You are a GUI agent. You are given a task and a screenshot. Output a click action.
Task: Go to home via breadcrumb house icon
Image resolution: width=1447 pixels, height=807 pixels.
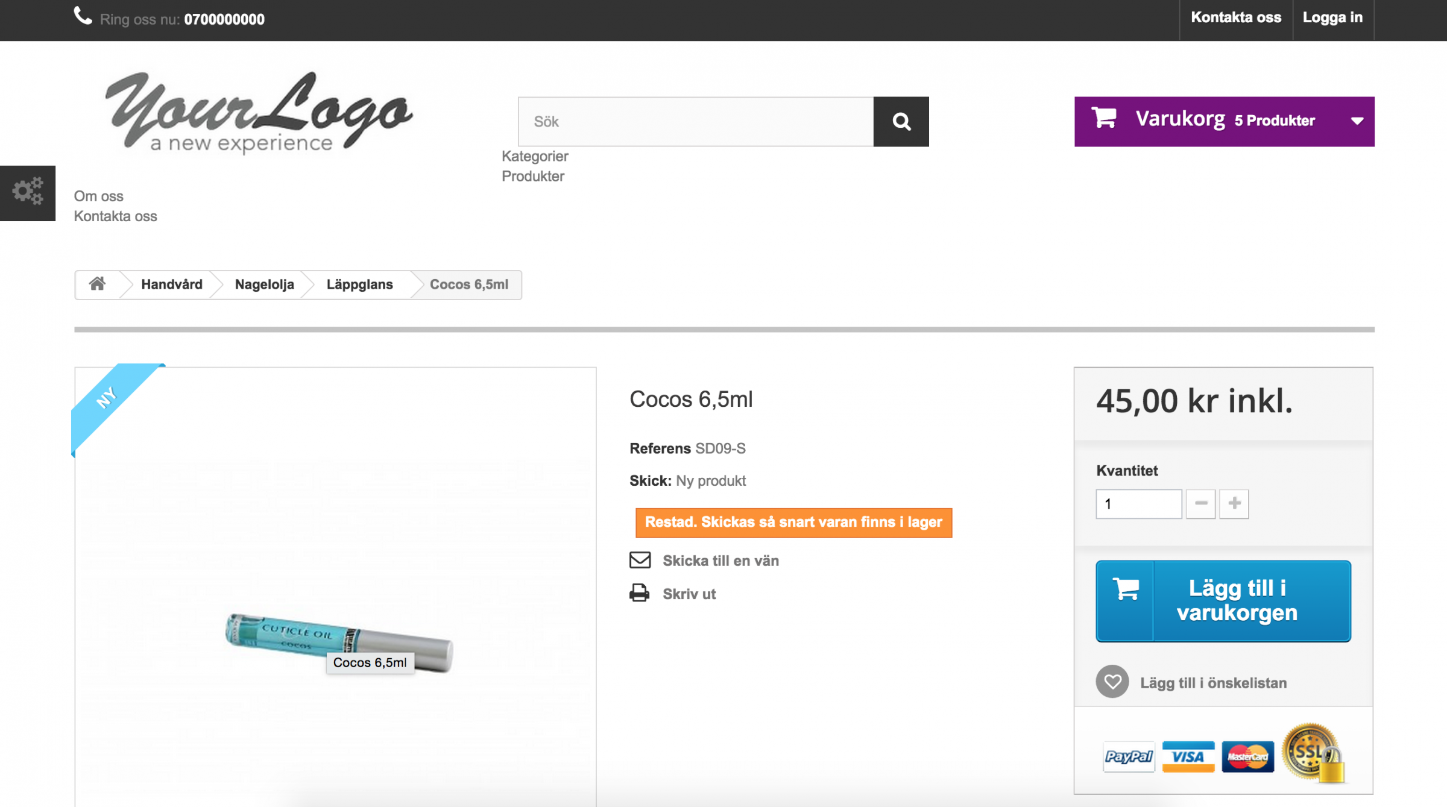click(97, 284)
